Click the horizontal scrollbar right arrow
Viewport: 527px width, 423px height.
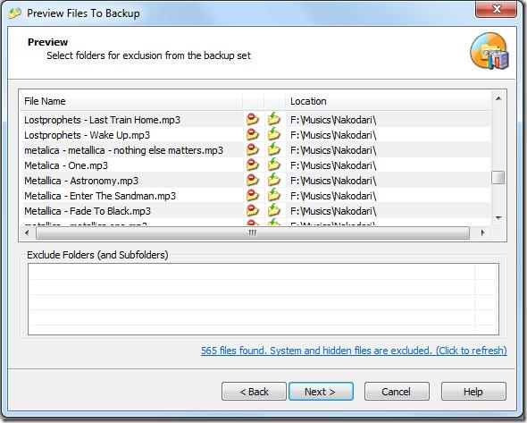click(x=482, y=233)
